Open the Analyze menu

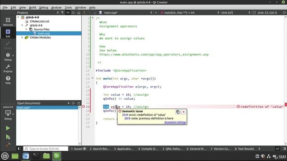57,8
